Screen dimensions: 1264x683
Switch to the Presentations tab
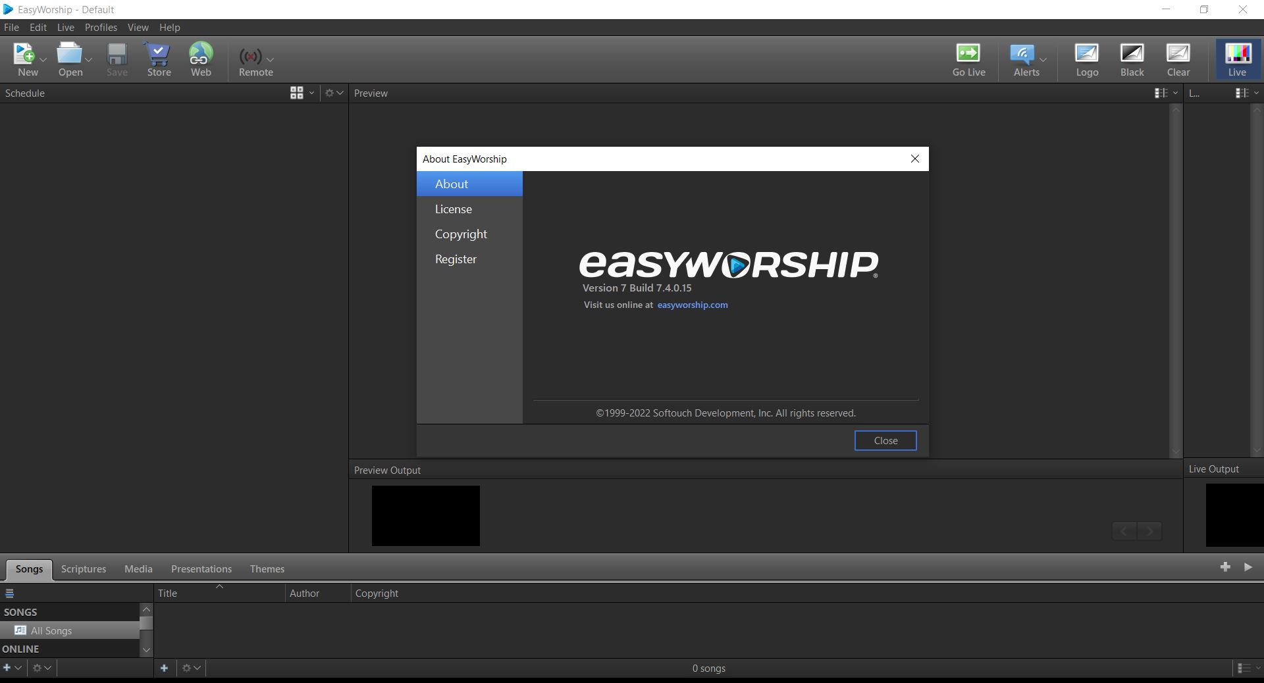(x=201, y=569)
